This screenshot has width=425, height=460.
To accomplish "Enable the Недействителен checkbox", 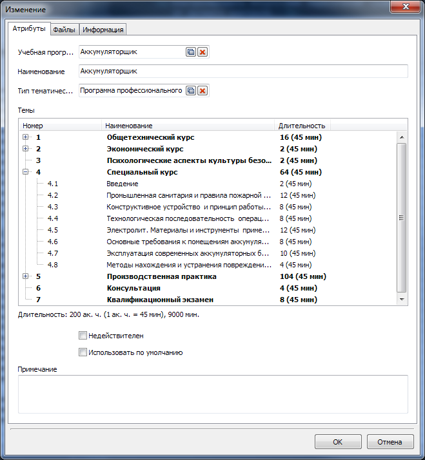I will click(x=83, y=335).
